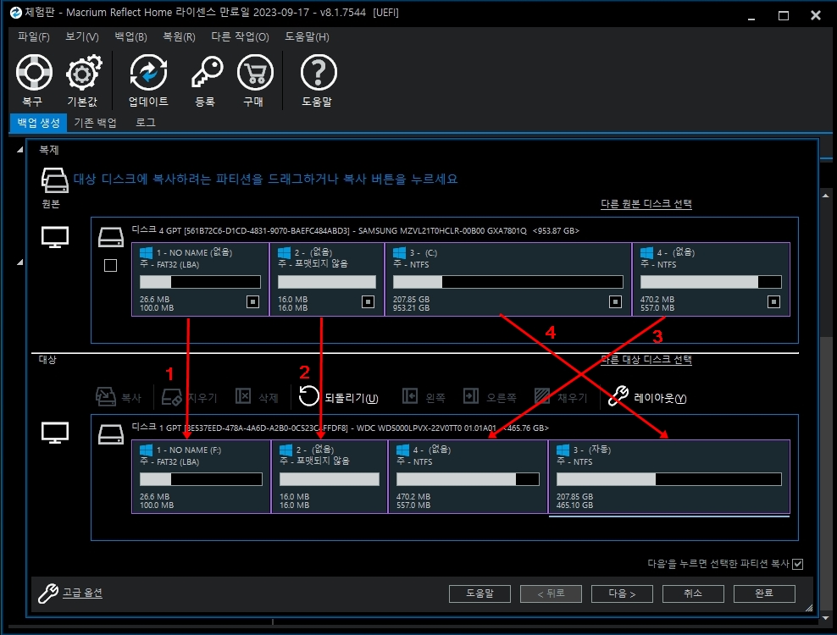The width and height of the screenshot is (837, 635).
Task: Click the 다음 > next button
Action: click(622, 594)
